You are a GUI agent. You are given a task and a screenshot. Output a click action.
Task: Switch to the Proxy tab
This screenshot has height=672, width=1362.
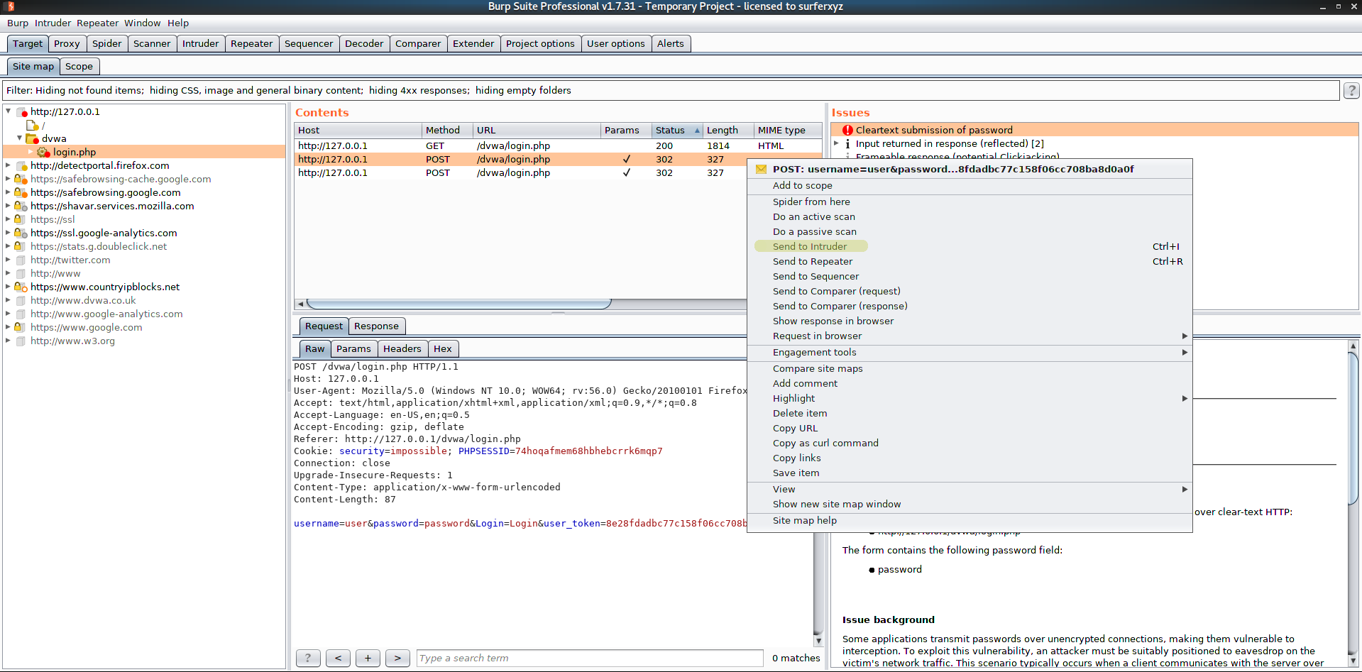pyautogui.click(x=67, y=43)
